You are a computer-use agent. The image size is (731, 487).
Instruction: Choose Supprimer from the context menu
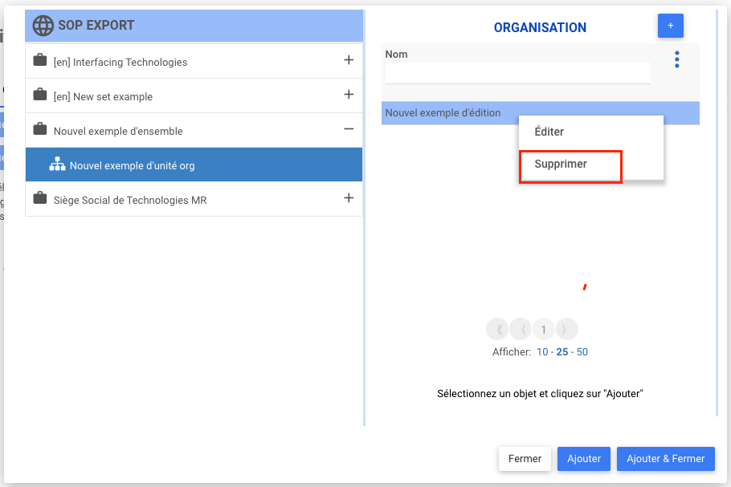pyautogui.click(x=561, y=164)
